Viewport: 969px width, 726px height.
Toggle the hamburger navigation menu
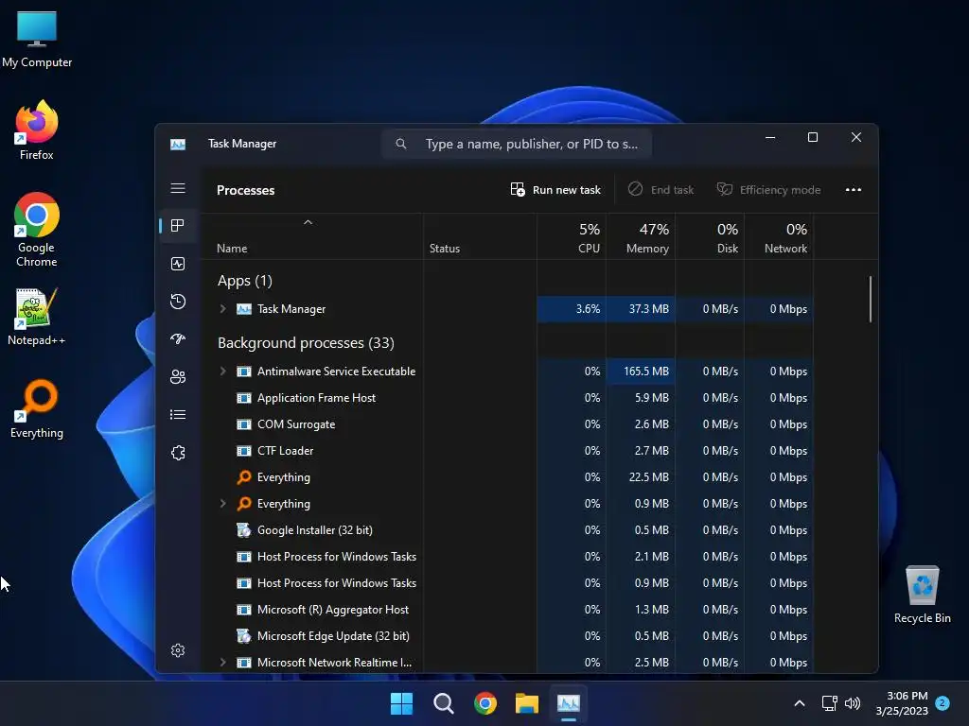coord(178,188)
